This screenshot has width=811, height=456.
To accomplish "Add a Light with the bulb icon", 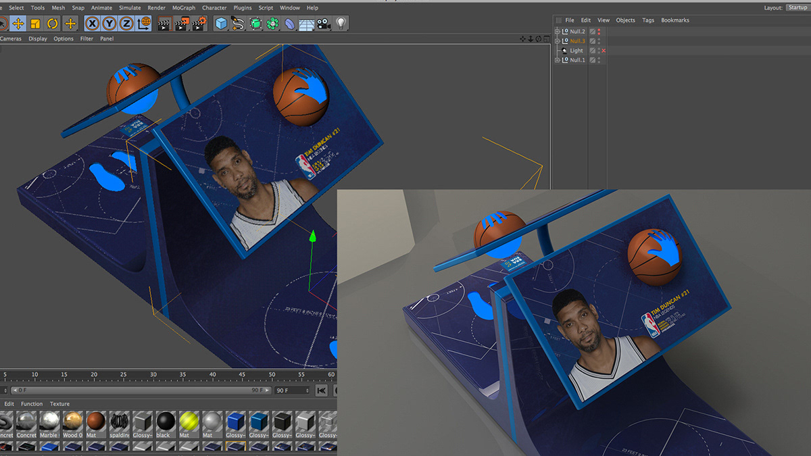I will coord(341,24).
